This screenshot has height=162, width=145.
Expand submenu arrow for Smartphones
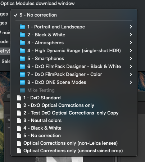coord(131,59)
